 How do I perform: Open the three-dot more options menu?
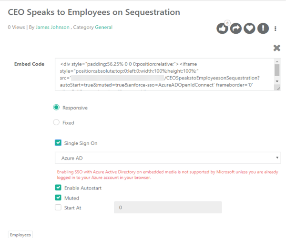(x=276, y=29)
